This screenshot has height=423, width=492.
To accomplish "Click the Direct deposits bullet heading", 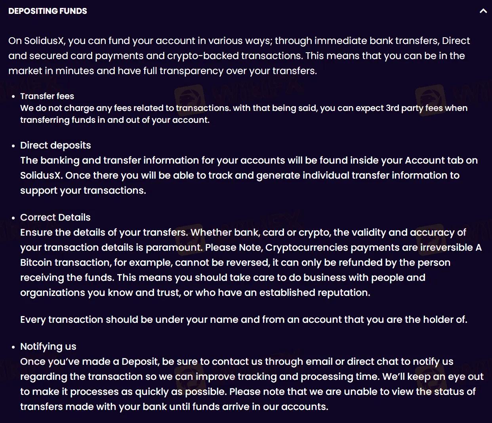I will (55, 145).
